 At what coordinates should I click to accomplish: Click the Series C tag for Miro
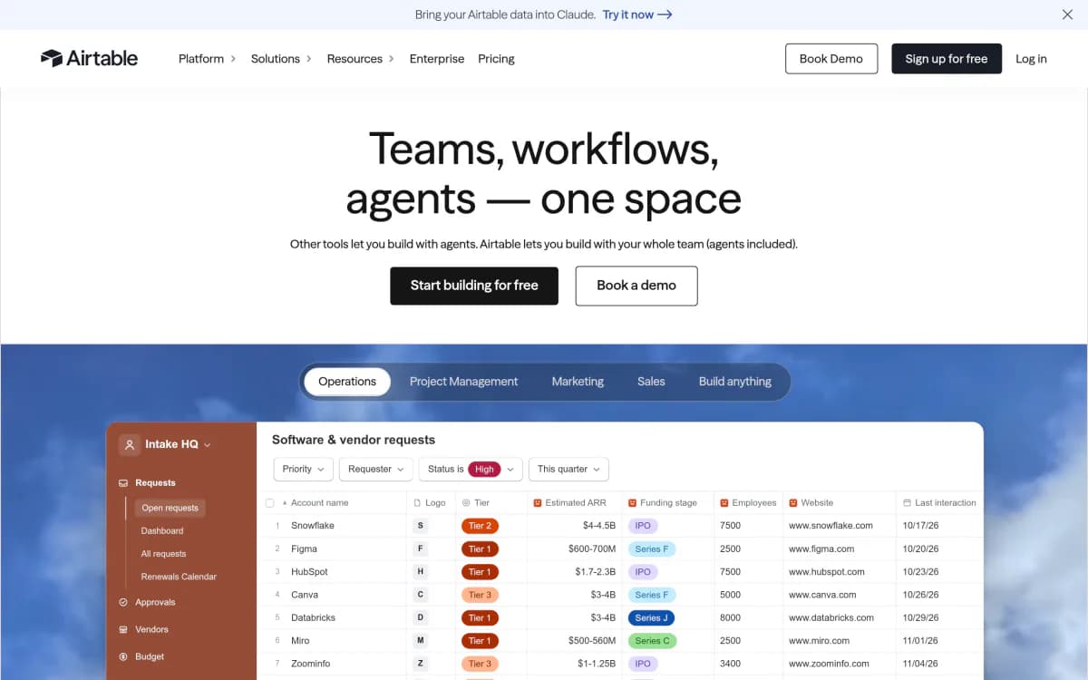click(653, 641)
